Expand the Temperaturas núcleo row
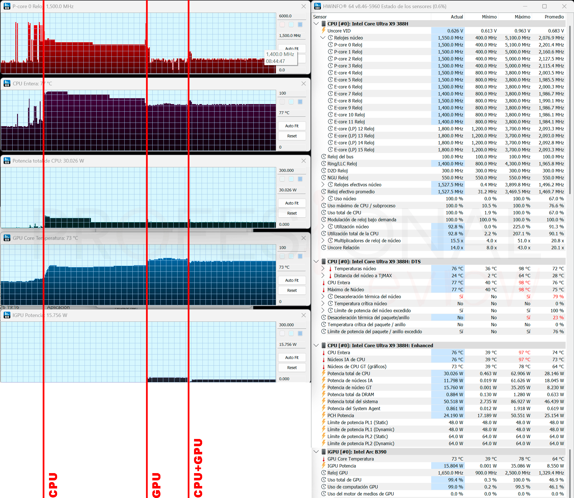Image resolution: width=574 pixels, height=498 pixels. point(323,269)
